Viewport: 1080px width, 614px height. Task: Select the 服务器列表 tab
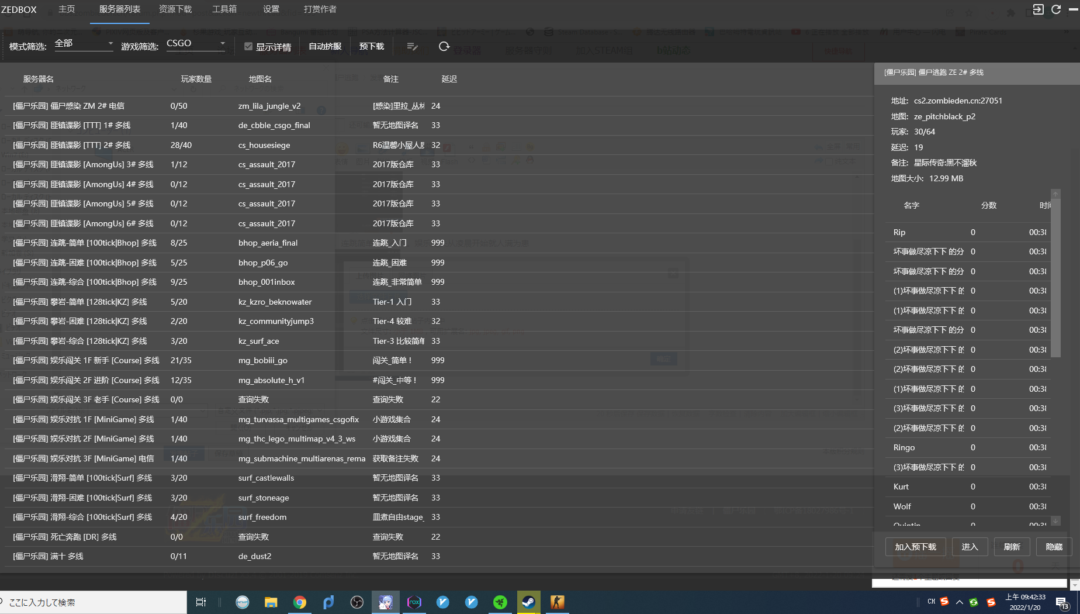click(120, 9)
